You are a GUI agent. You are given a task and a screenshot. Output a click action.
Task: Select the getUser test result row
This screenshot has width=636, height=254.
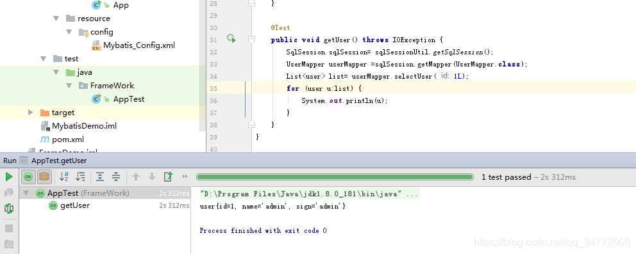(x=105, y=205)
